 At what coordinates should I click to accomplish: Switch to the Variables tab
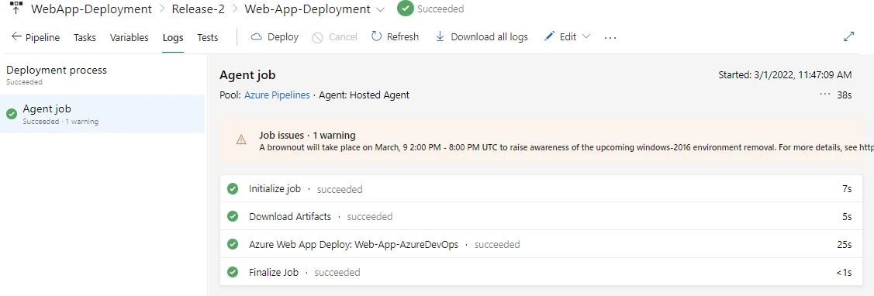[x=130, y=37]
